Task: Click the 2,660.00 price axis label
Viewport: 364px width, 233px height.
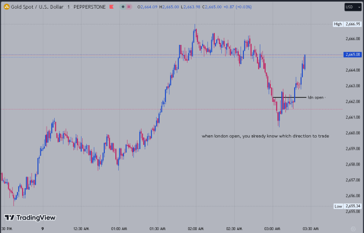Action: [x=353, y=133]
